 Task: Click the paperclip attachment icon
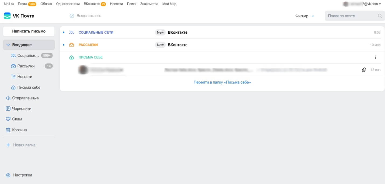(x=364, y=70)
